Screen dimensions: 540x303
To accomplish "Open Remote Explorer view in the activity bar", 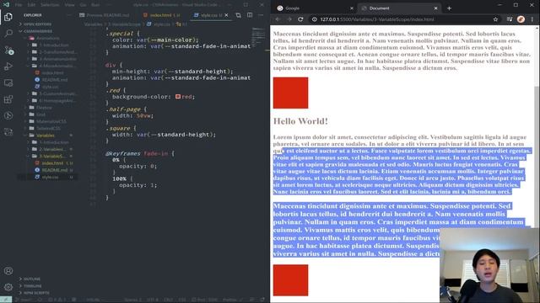I will tap(8, 82).
